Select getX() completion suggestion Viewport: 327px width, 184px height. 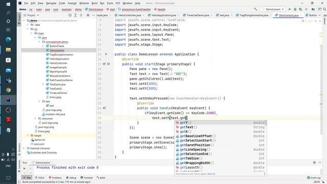(x=220, y=132)
